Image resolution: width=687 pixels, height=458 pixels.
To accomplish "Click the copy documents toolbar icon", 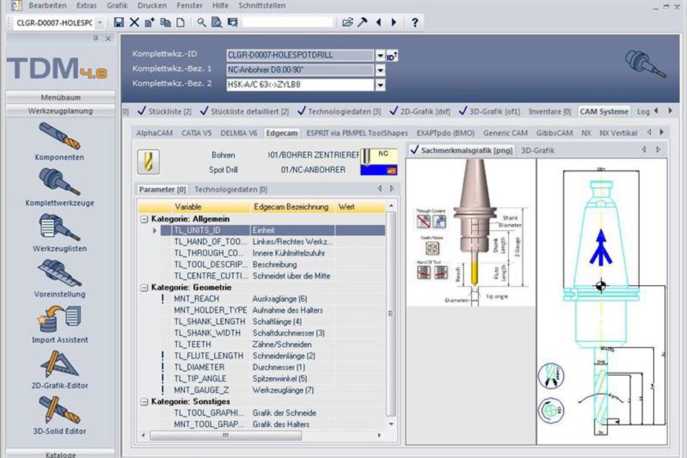I will [166, 23].
